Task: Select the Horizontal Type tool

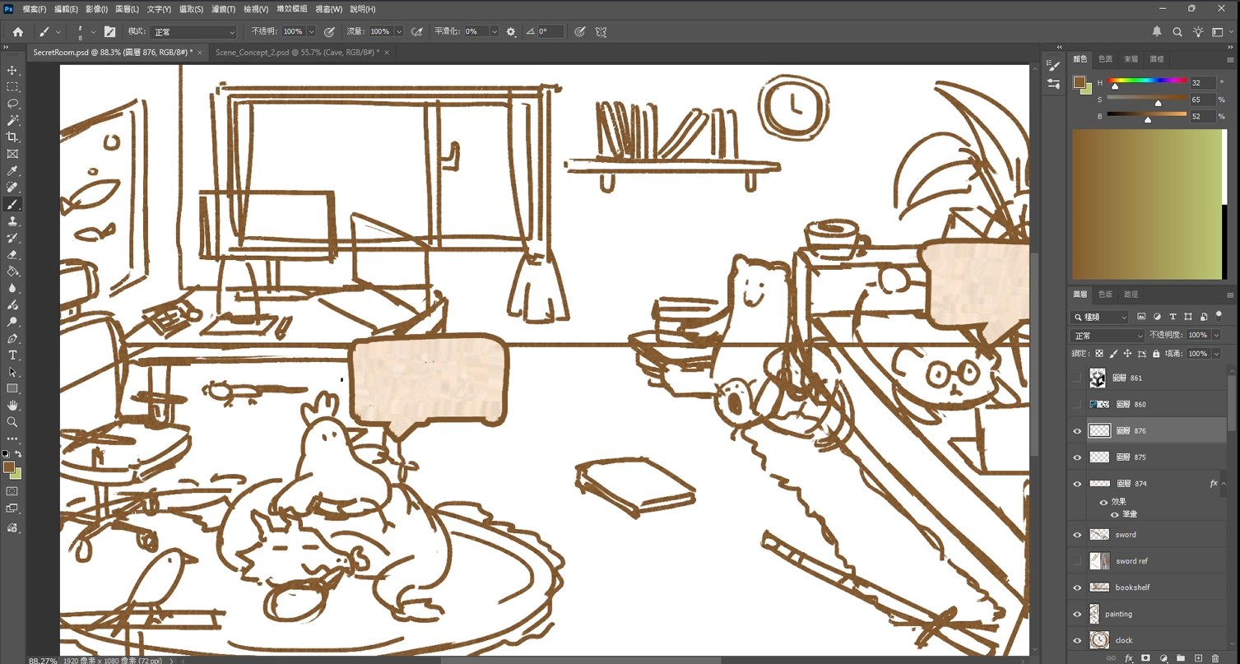Action: pos(12,355)
